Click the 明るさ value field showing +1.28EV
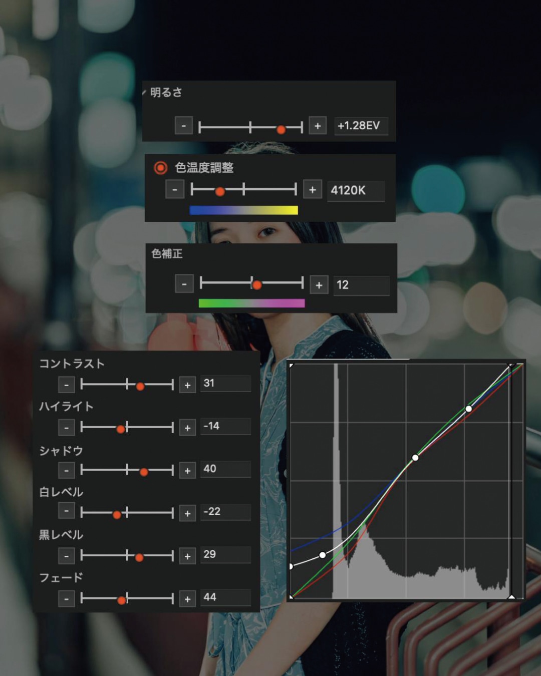Image resolution: width=541 pixels, height=676 pixels. [361, 126]
